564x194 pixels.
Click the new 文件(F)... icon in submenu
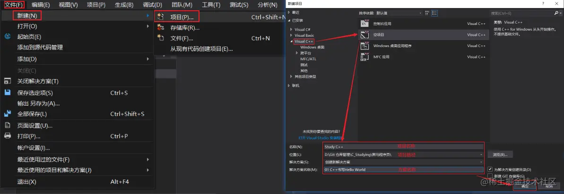click(161, 38)
